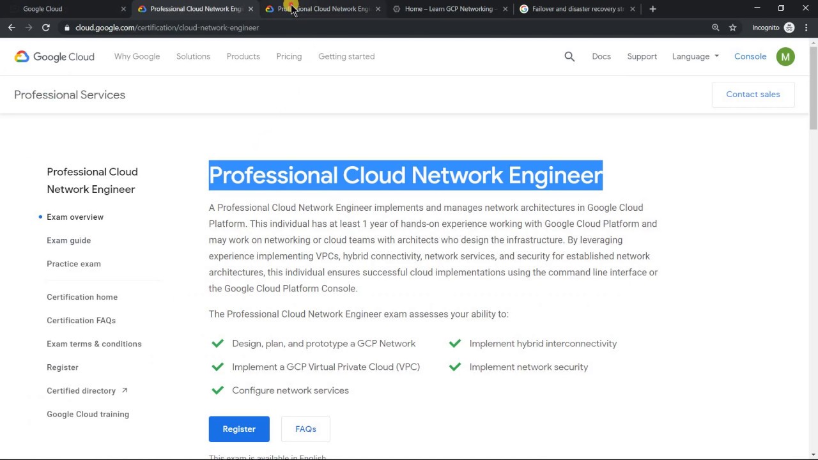
Task: Open the Console link
Action: (x=750, y=56)
